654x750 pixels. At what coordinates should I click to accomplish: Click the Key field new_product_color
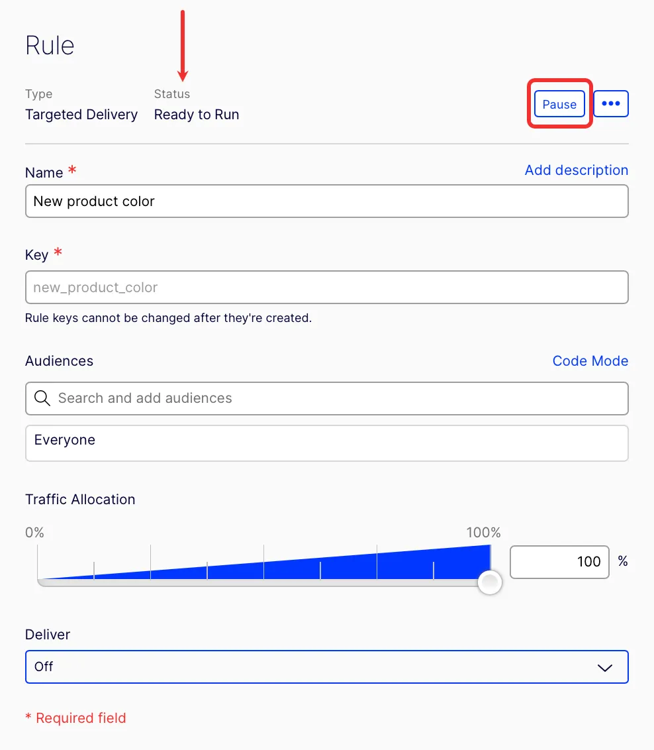click(327, 288)
